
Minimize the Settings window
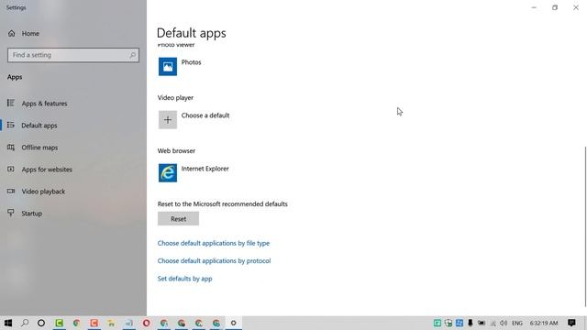tap(534, 7)
